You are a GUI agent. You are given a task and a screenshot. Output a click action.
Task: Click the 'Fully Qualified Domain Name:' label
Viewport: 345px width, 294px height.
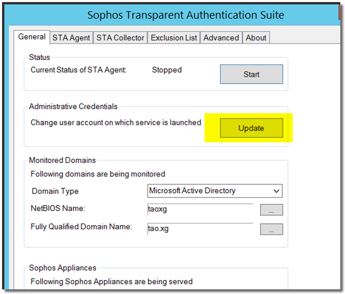tap(81, 227)
